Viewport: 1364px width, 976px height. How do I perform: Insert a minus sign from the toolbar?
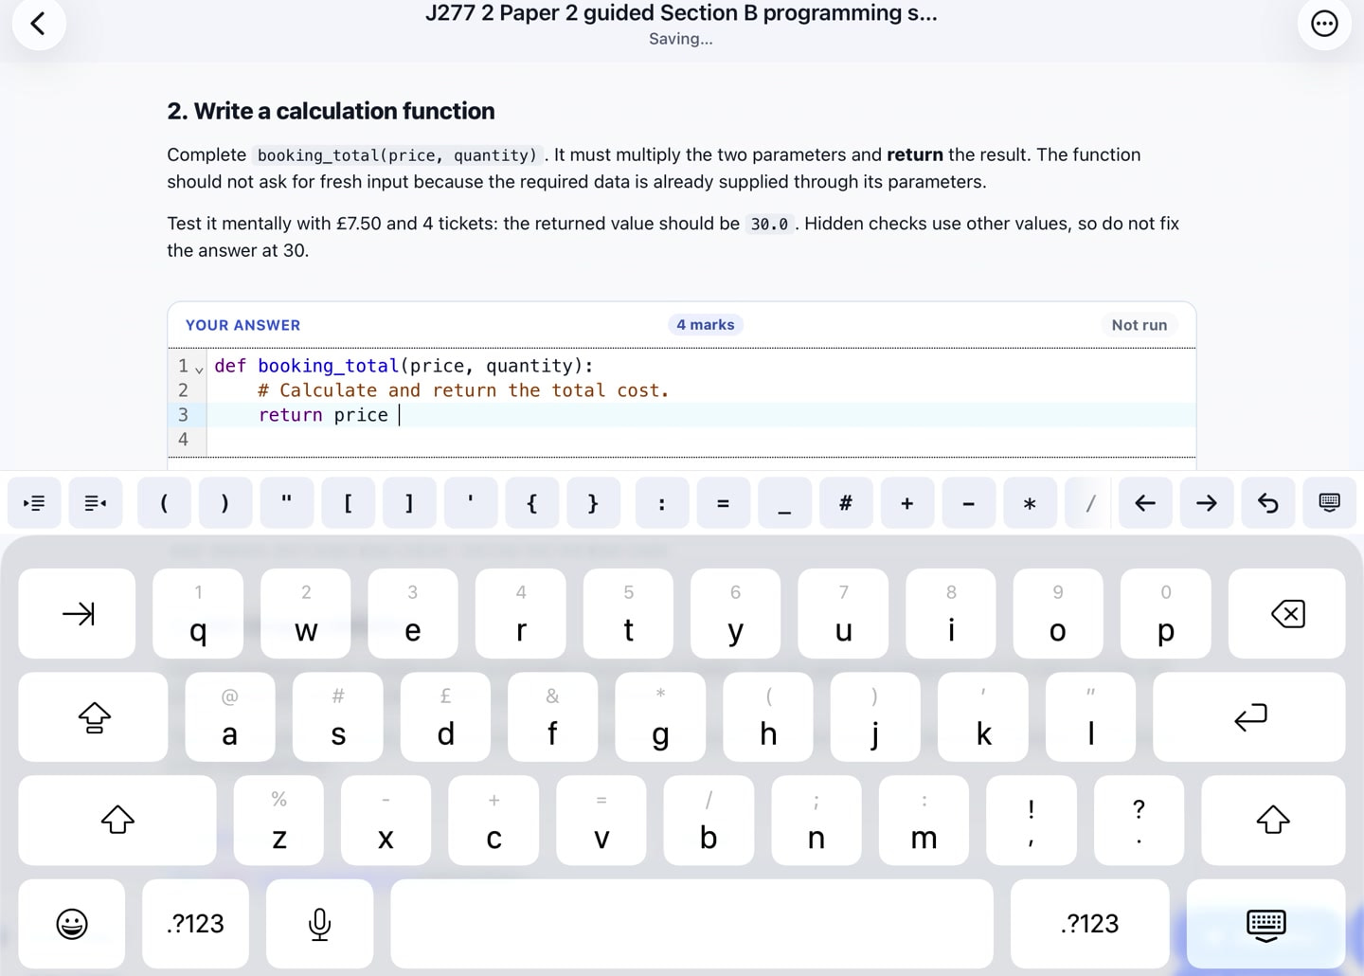click(x=968, y=503)
